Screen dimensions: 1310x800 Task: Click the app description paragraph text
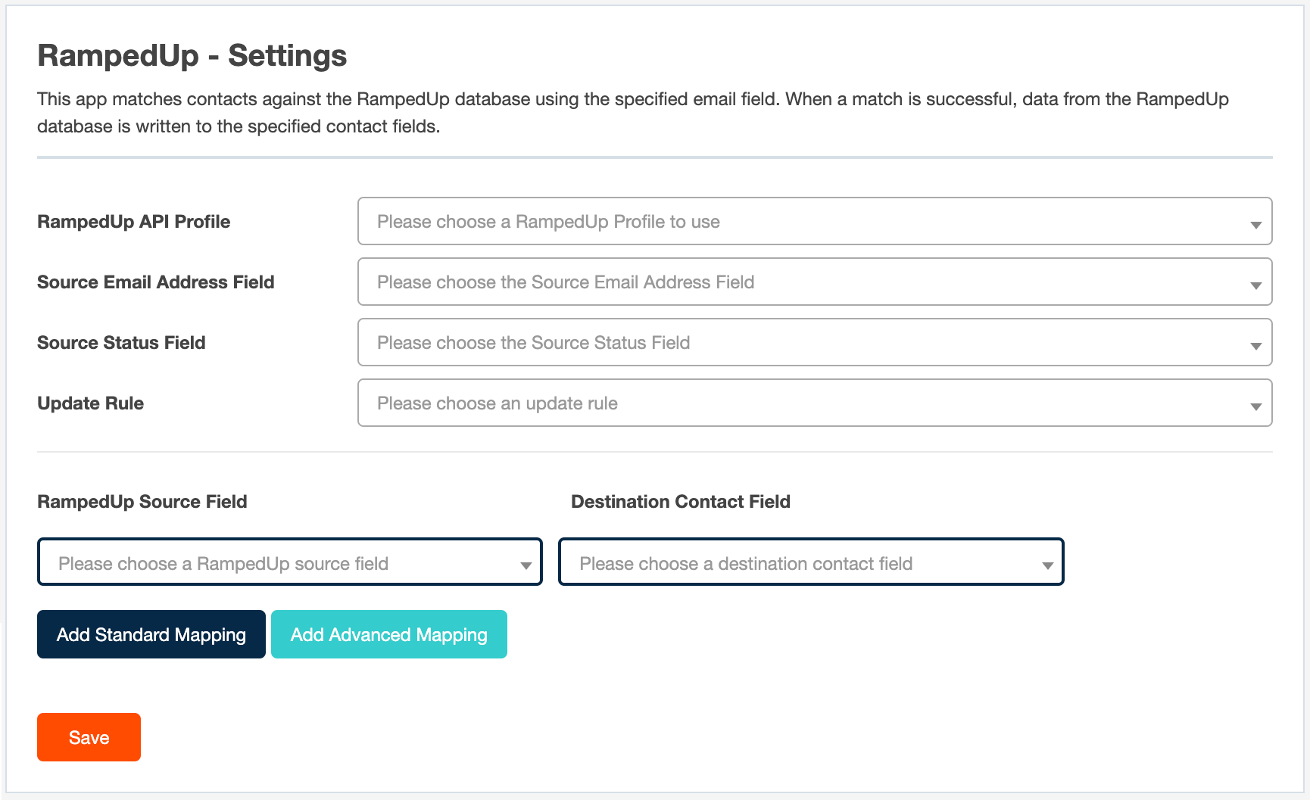click(x=633, y=113)
